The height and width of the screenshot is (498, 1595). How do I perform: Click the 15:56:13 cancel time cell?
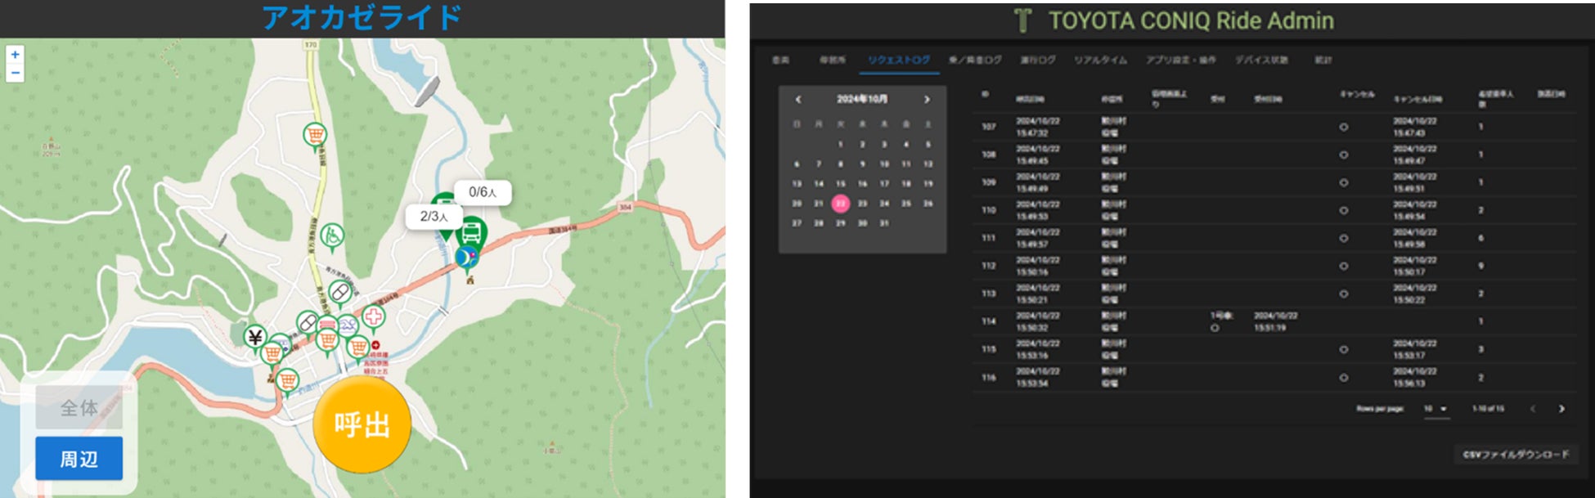click(x=1409, y=384)
